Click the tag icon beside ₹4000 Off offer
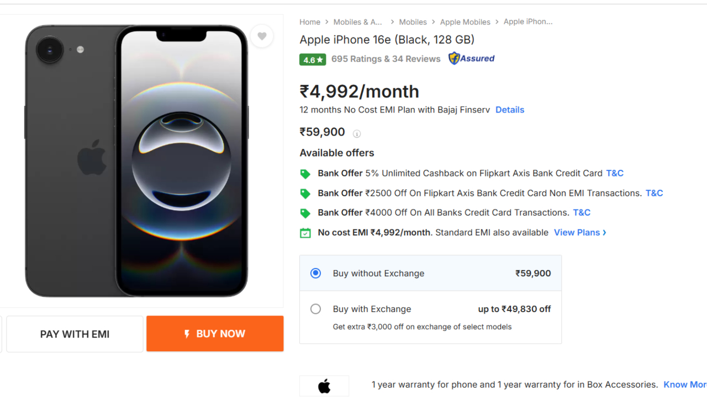The width and height of the screenshot is (707, 397). (x=305, y=213)
